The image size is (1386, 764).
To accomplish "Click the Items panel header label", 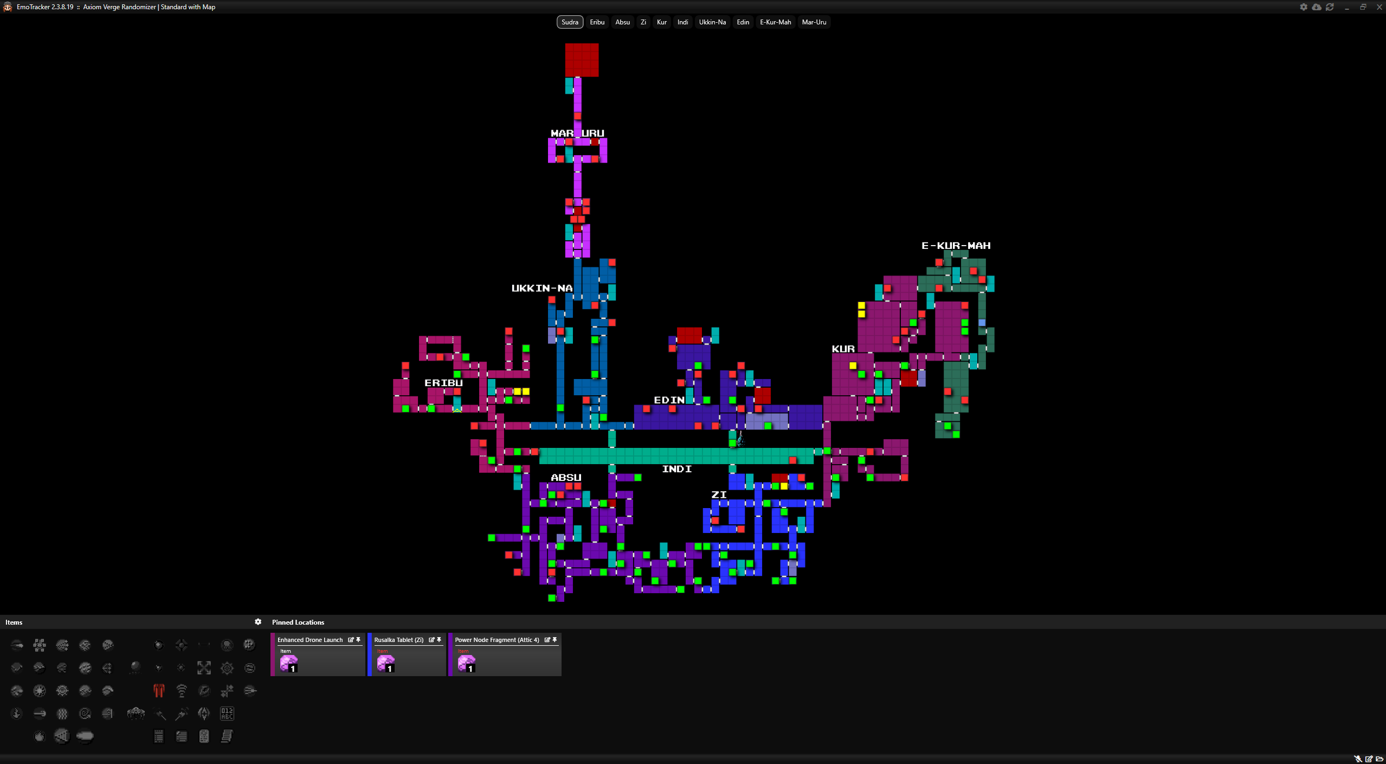I will [x=14, y=622].
